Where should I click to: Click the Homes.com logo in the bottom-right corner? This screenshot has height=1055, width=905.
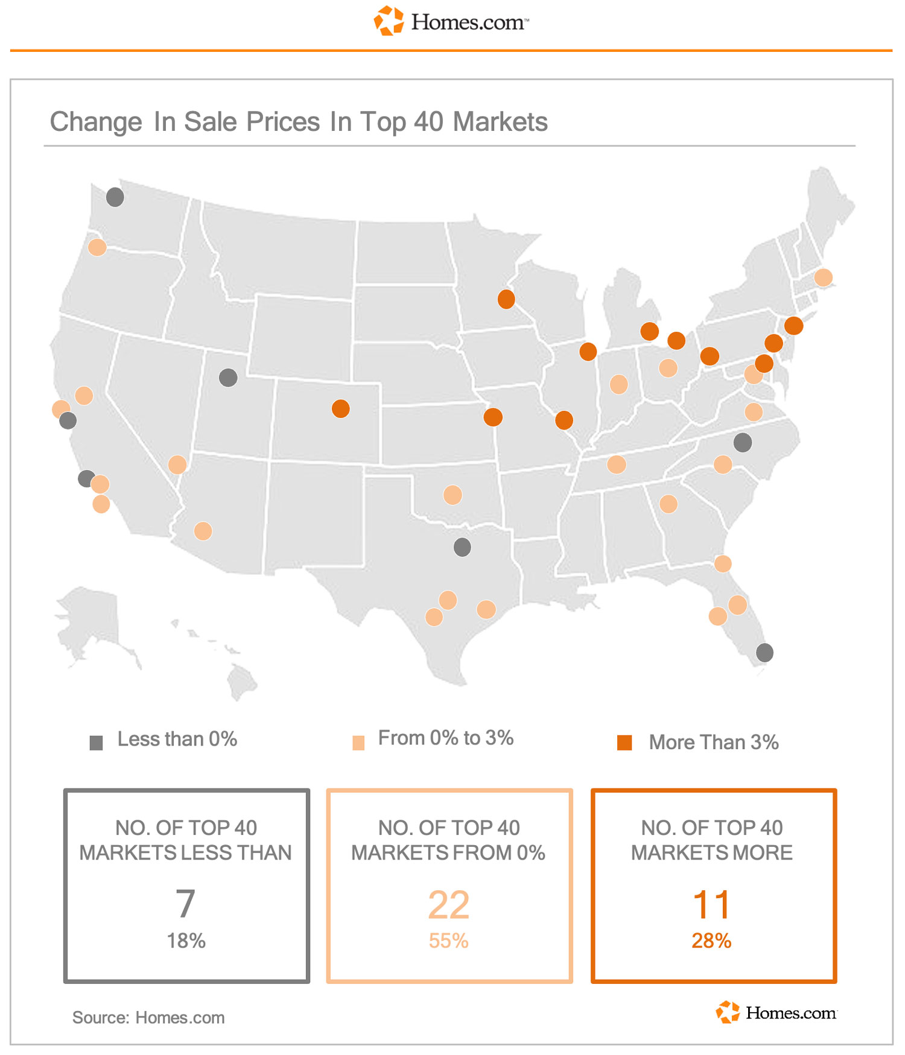coord(776,1012)
